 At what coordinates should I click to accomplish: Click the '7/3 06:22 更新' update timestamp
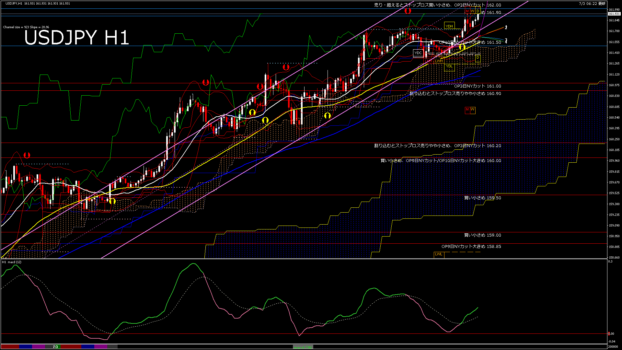(592, 4)
